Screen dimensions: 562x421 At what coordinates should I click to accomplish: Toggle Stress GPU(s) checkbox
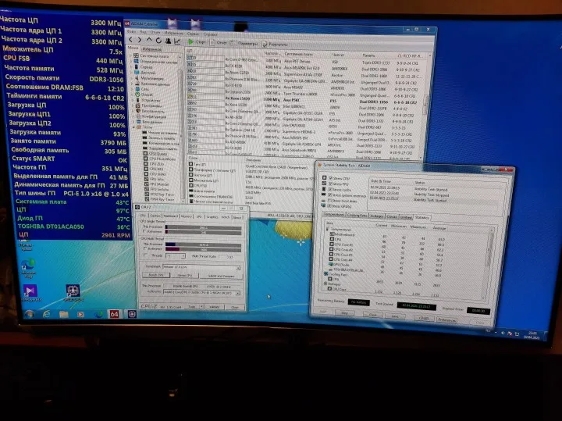click(329, 206)
